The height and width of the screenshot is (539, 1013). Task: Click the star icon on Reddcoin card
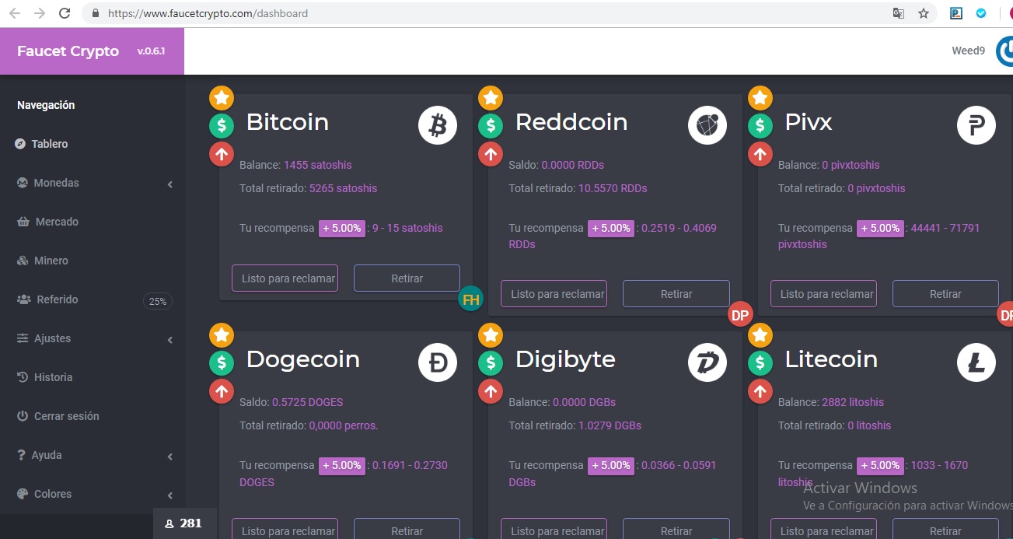click(x=491, y=98)
